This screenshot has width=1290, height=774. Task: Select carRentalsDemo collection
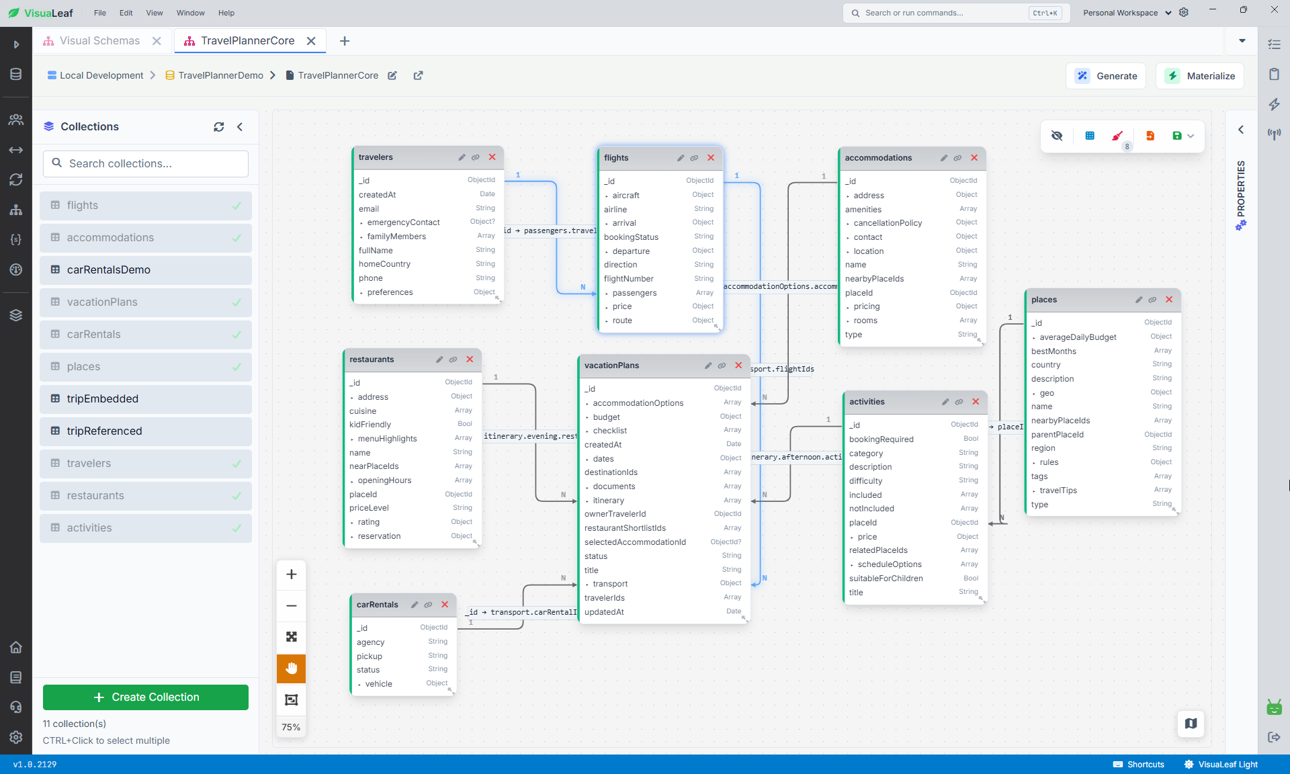point(146,270)
